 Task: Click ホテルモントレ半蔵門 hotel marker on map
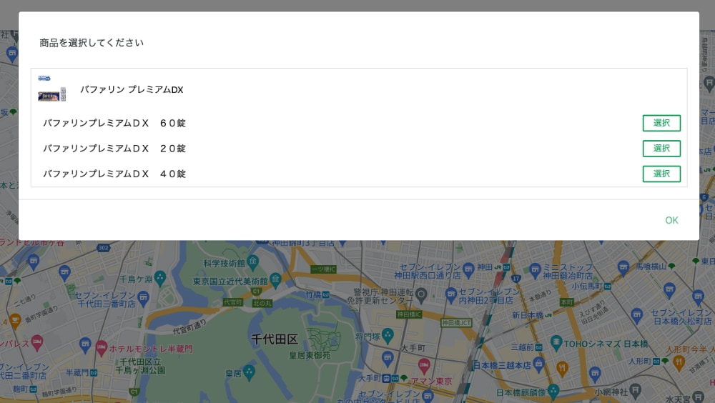pyautogui.click(x=102, y=348)
